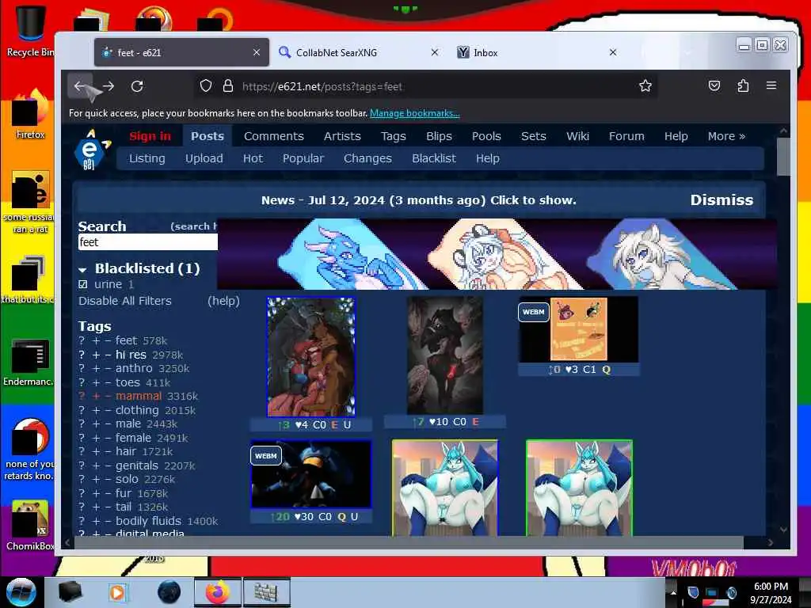Screen dimensions: 811x608
Task: Open the Popular subnav link
Action: coord(303,158)
